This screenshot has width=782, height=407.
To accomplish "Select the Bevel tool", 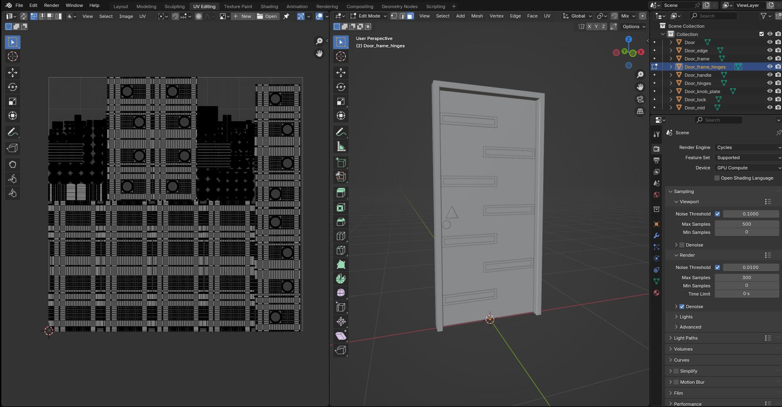I will (x=341, y=222).
